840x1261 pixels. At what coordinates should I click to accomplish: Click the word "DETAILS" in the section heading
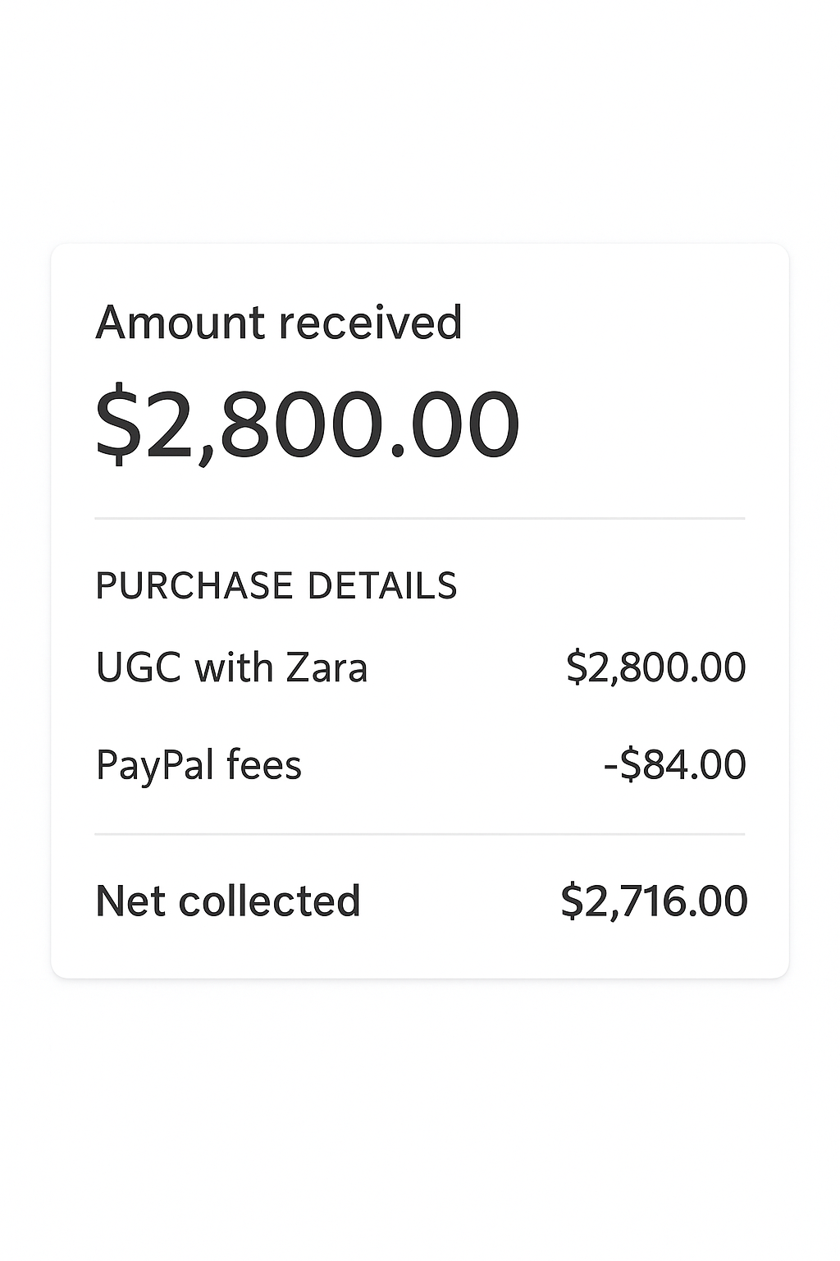pyautogui.click(x=381, y=586)
